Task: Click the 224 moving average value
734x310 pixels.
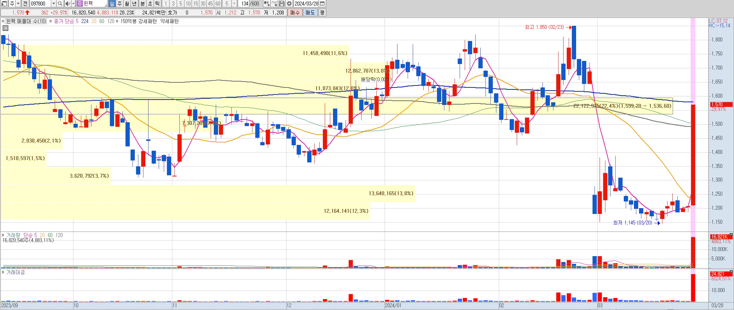Action: (85, 21)
